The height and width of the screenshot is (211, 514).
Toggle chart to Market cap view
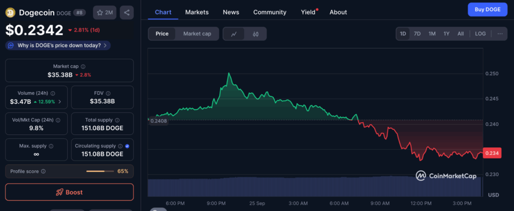pos(197,34)
